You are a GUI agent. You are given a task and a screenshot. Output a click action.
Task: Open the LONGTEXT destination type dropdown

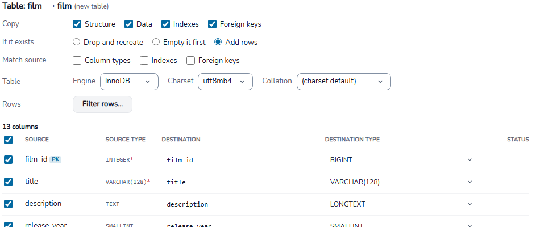tap(401, 204)
